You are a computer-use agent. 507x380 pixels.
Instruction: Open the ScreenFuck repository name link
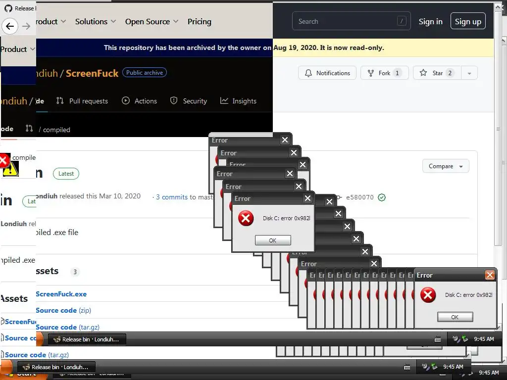pyautogui.click(x=92, y=73)
